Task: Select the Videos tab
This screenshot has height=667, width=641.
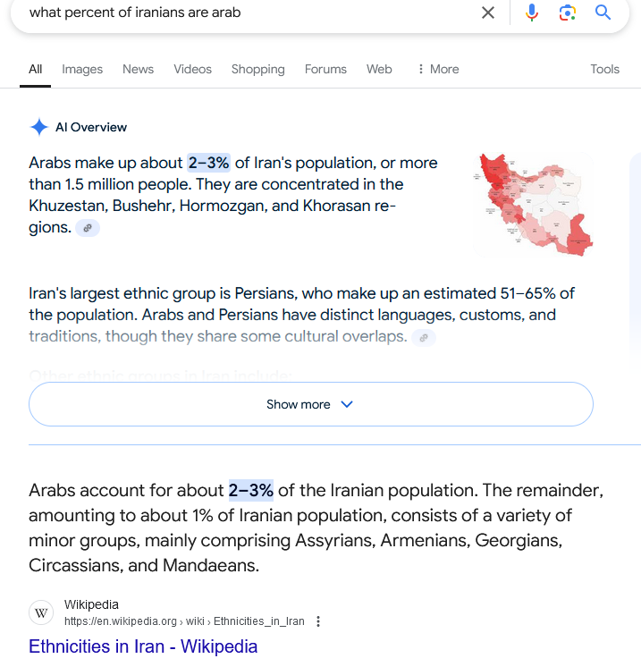Action: [x=192, y=69]
